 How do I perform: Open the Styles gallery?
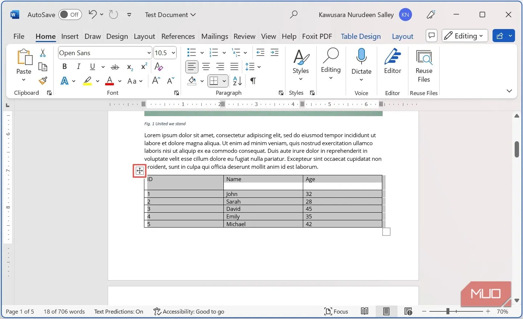(x=300, y=64)
